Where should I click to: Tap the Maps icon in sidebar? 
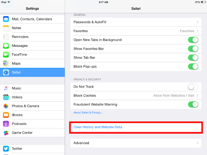point(6,63)
